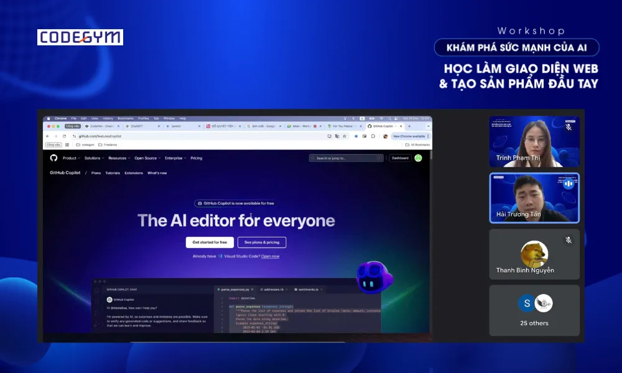Close the ChatGPT browser tab

(159, 126)
